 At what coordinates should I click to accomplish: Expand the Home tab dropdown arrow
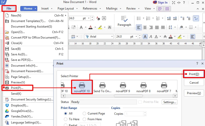click(36, 9)
